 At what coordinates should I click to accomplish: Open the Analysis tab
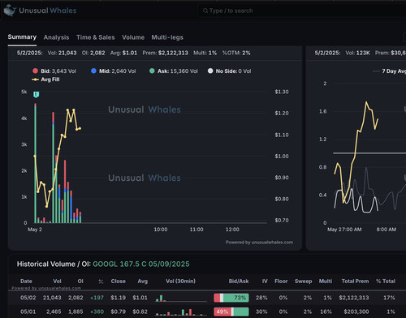pos(56,37)
